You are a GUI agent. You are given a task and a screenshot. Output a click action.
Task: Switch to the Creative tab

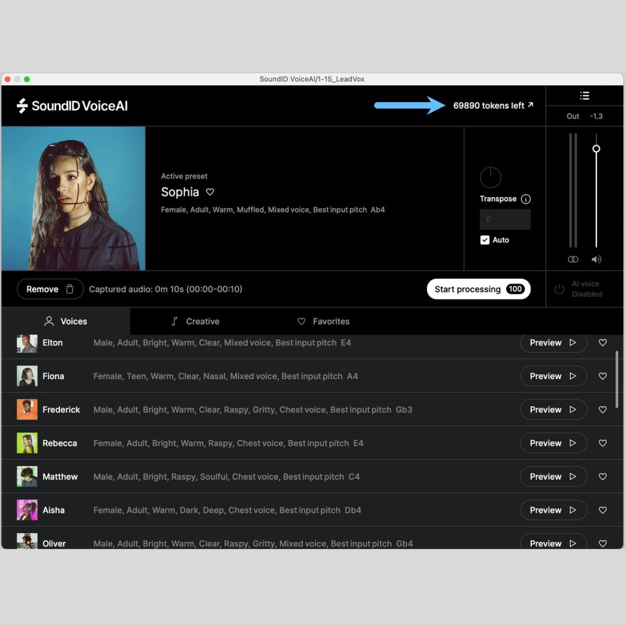pyautogui.click(x=195, y=321)
